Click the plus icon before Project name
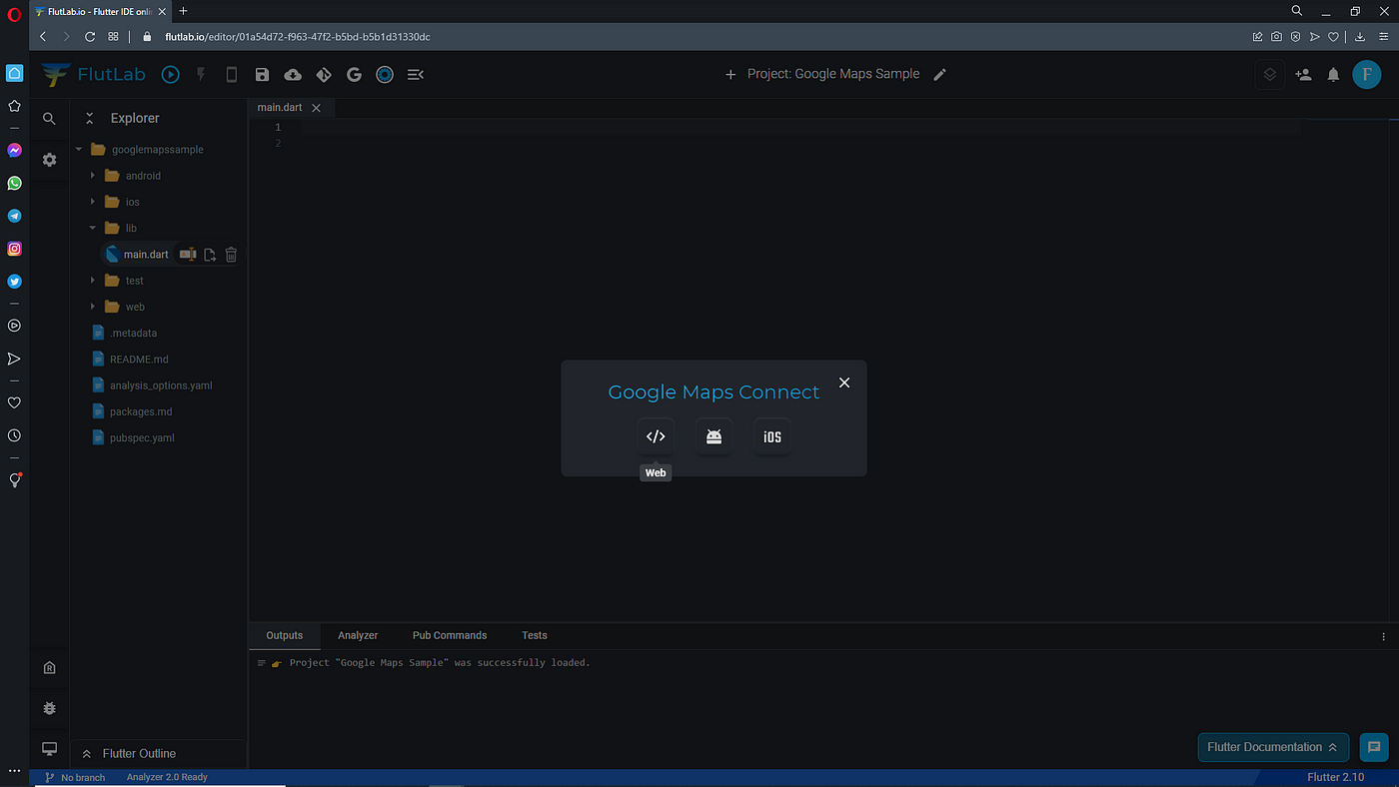1399x787 pixels. [730, 74]
